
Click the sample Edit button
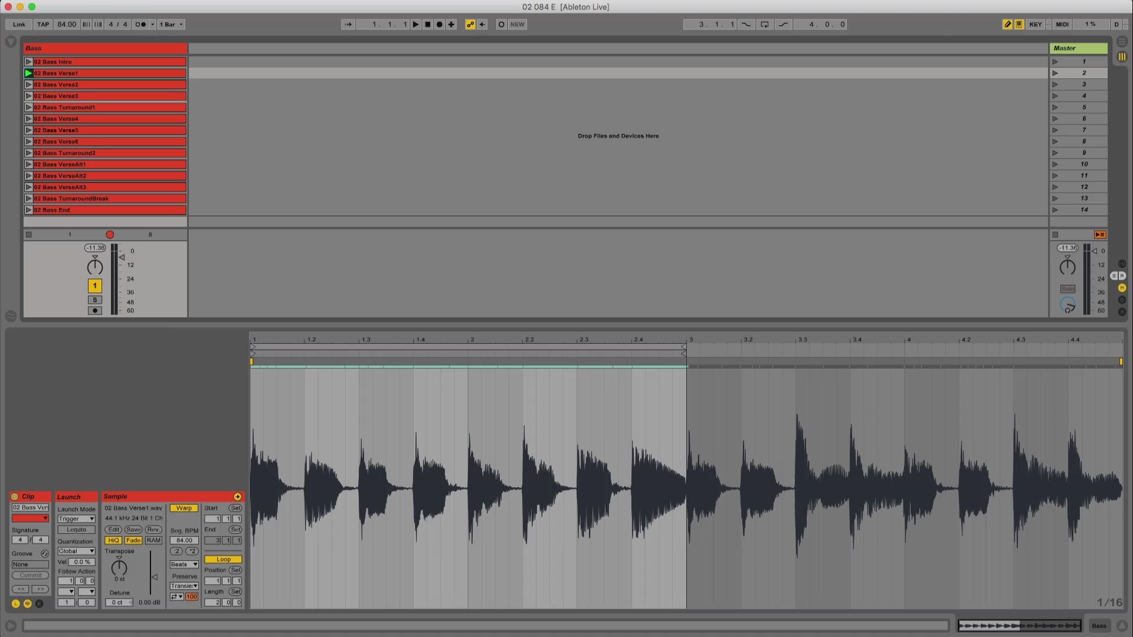click(113, 530)
